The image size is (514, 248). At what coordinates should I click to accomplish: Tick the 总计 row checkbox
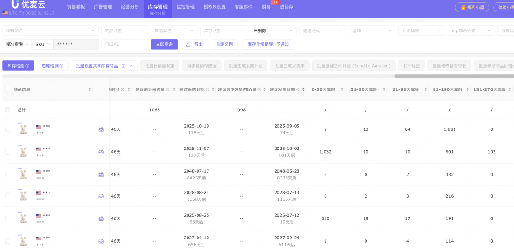click(x=8, y=110)
